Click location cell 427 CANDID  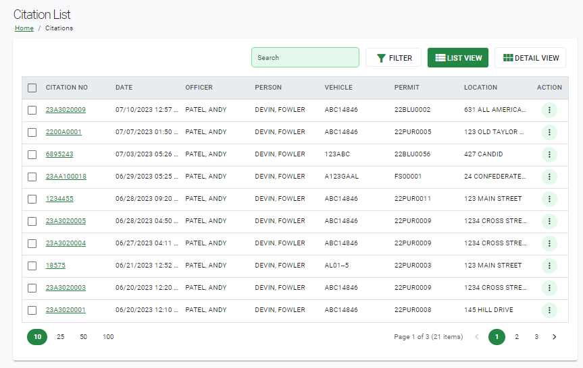[483, 154]
